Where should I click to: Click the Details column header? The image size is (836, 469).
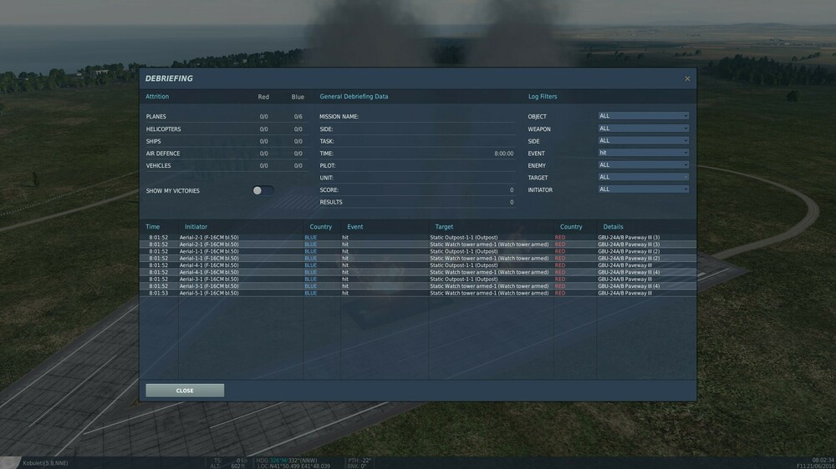tap(613, 227)
